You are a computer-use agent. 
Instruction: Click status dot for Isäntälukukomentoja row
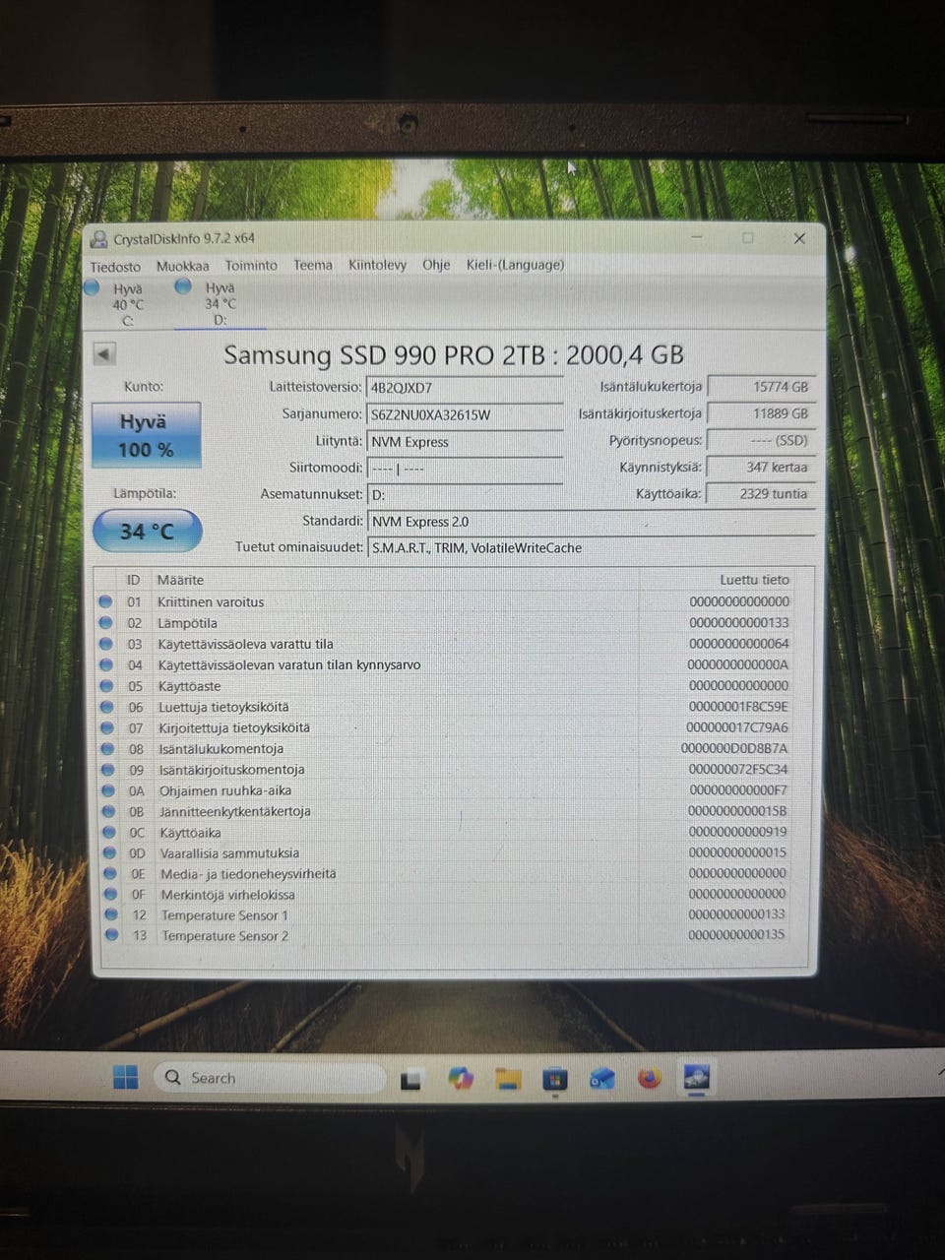coord(107,749)
